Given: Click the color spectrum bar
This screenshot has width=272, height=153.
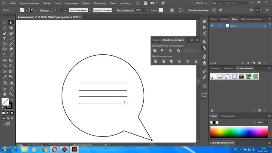Looking at the screenshot, I should 239,132.
